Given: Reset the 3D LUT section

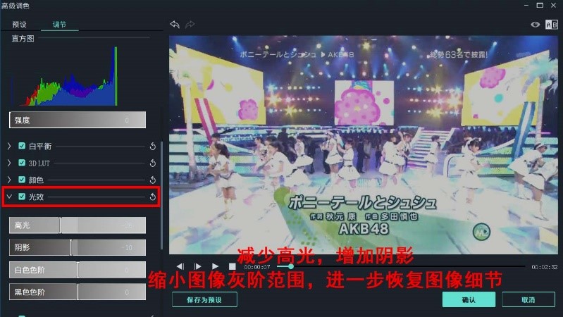Looking at the screenshot, I should click(153, 163).
